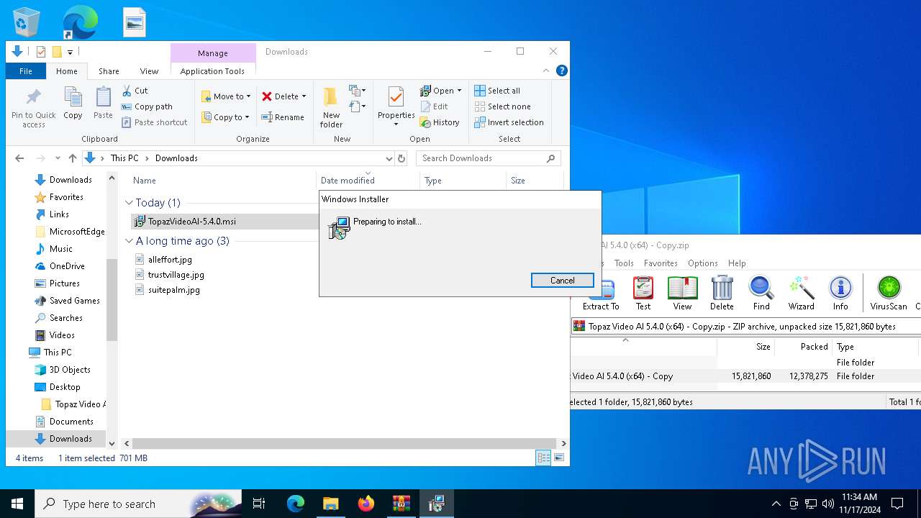The width and height of the screenshot is (921, 518).
Task: Open Microsoft Edge from taskbar
Action: 296,504
